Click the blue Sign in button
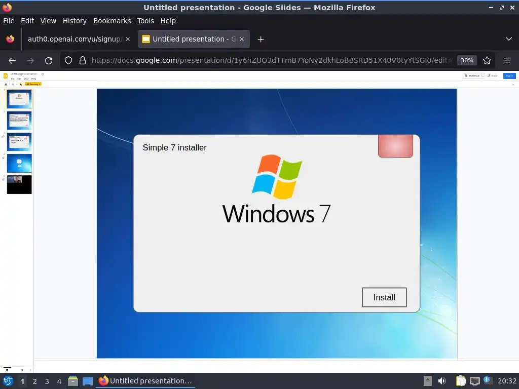 (509, 76)
